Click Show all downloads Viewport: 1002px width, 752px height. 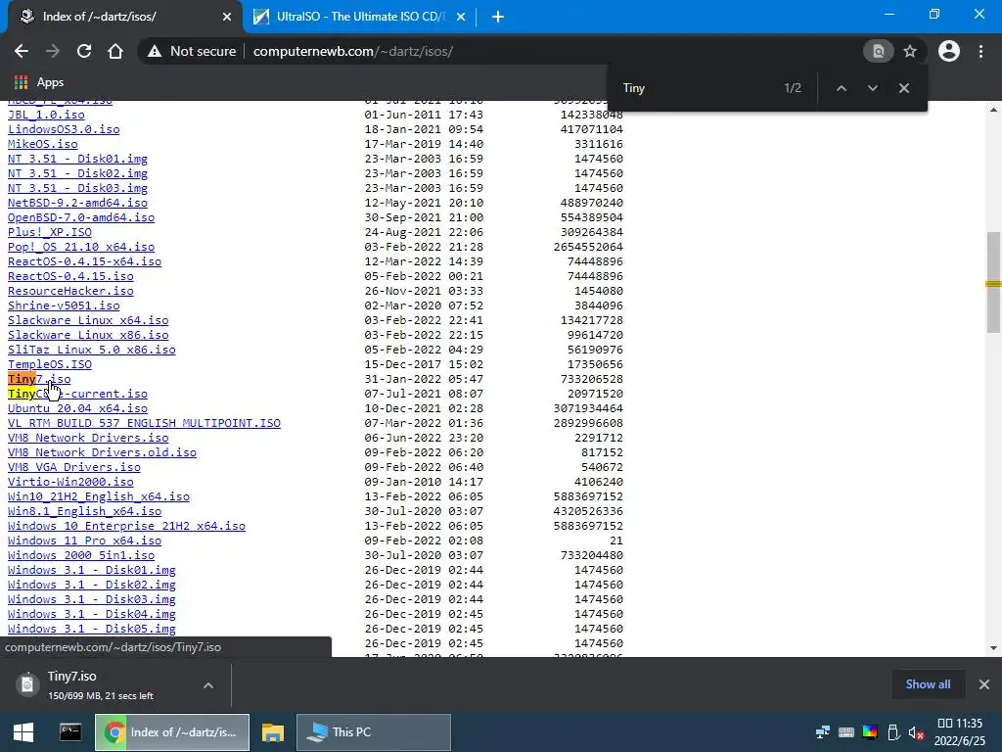click(928, 684)
